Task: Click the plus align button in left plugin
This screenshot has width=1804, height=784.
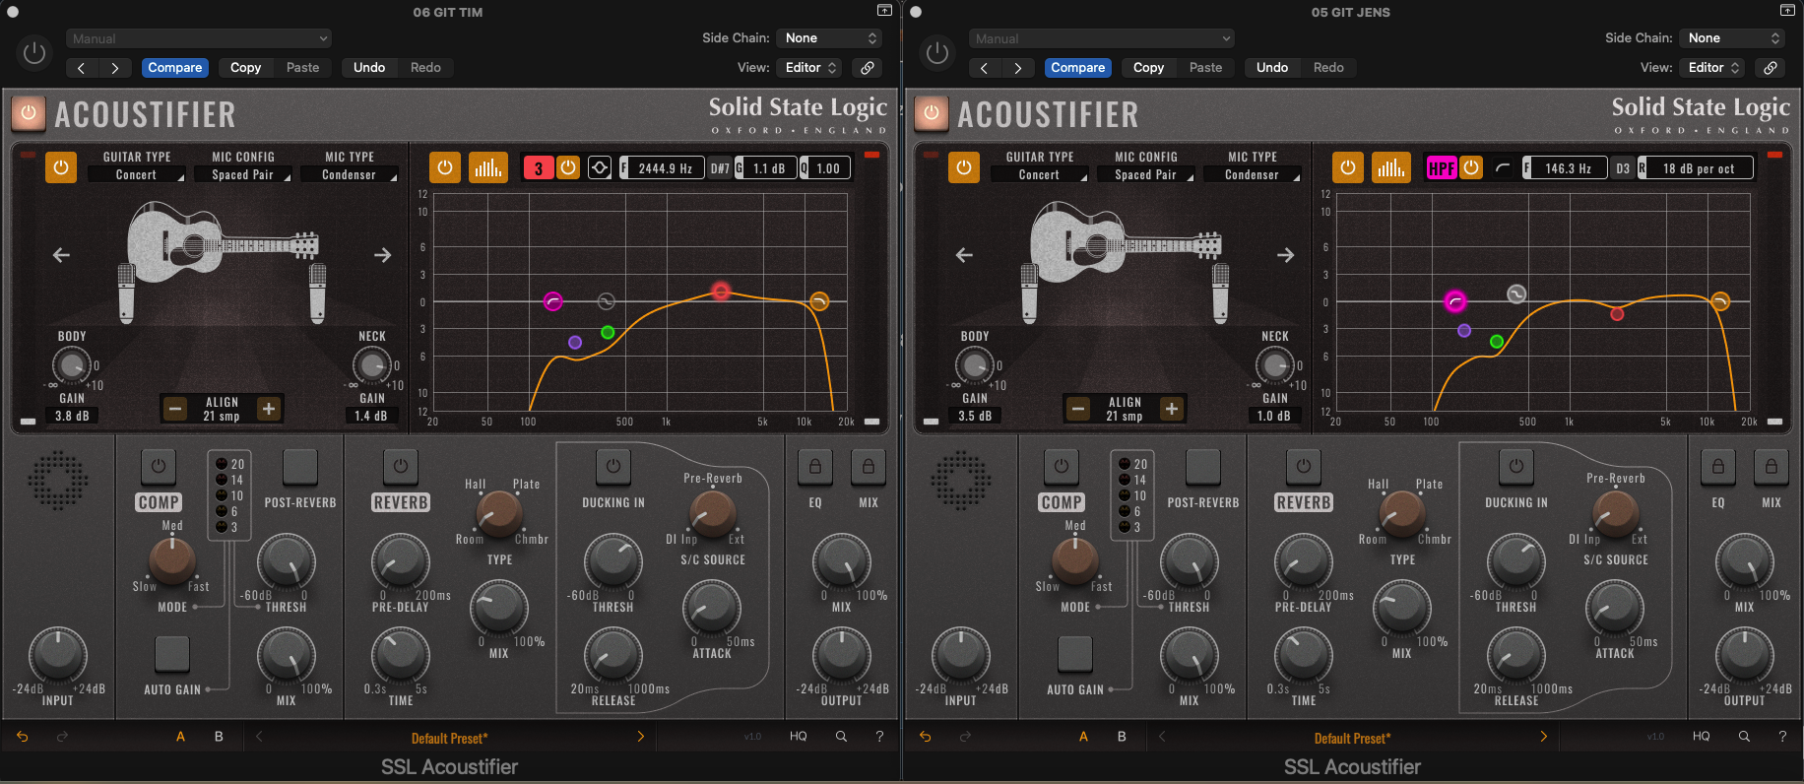Action: pyautogui.click(x=268, y=409)
